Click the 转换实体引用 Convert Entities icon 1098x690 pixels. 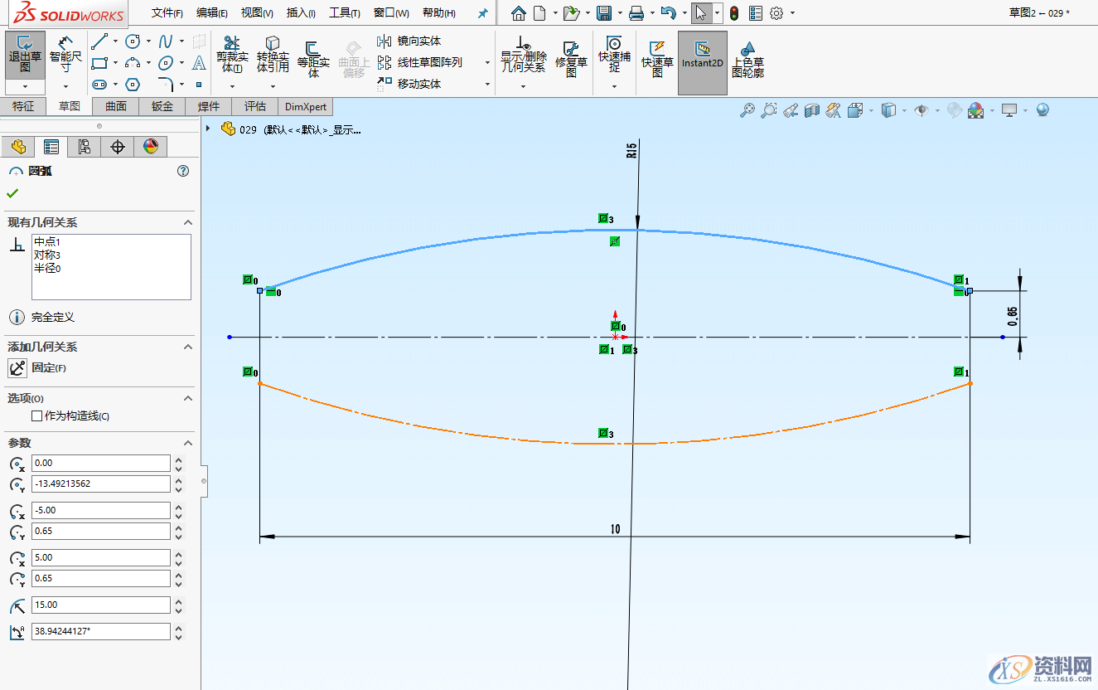(x=273, y=56)
